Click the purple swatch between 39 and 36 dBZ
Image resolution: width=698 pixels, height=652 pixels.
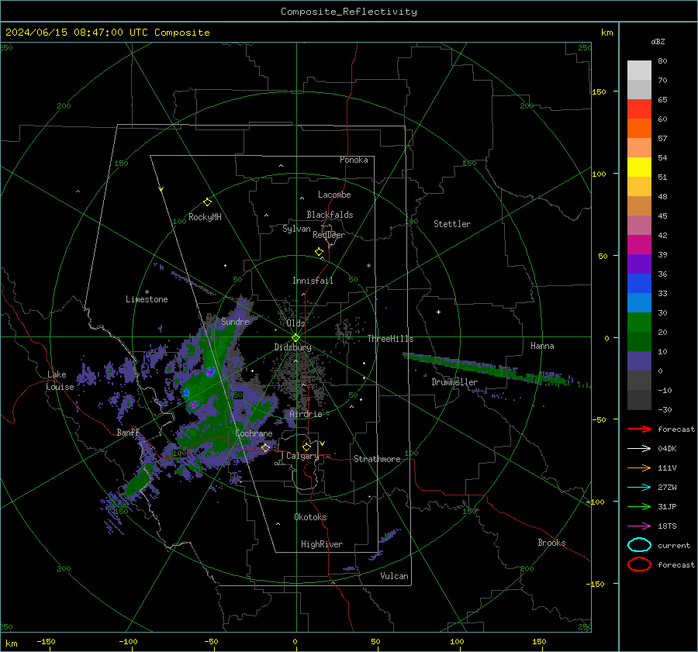pyautogui.click(x=639, y=264)
